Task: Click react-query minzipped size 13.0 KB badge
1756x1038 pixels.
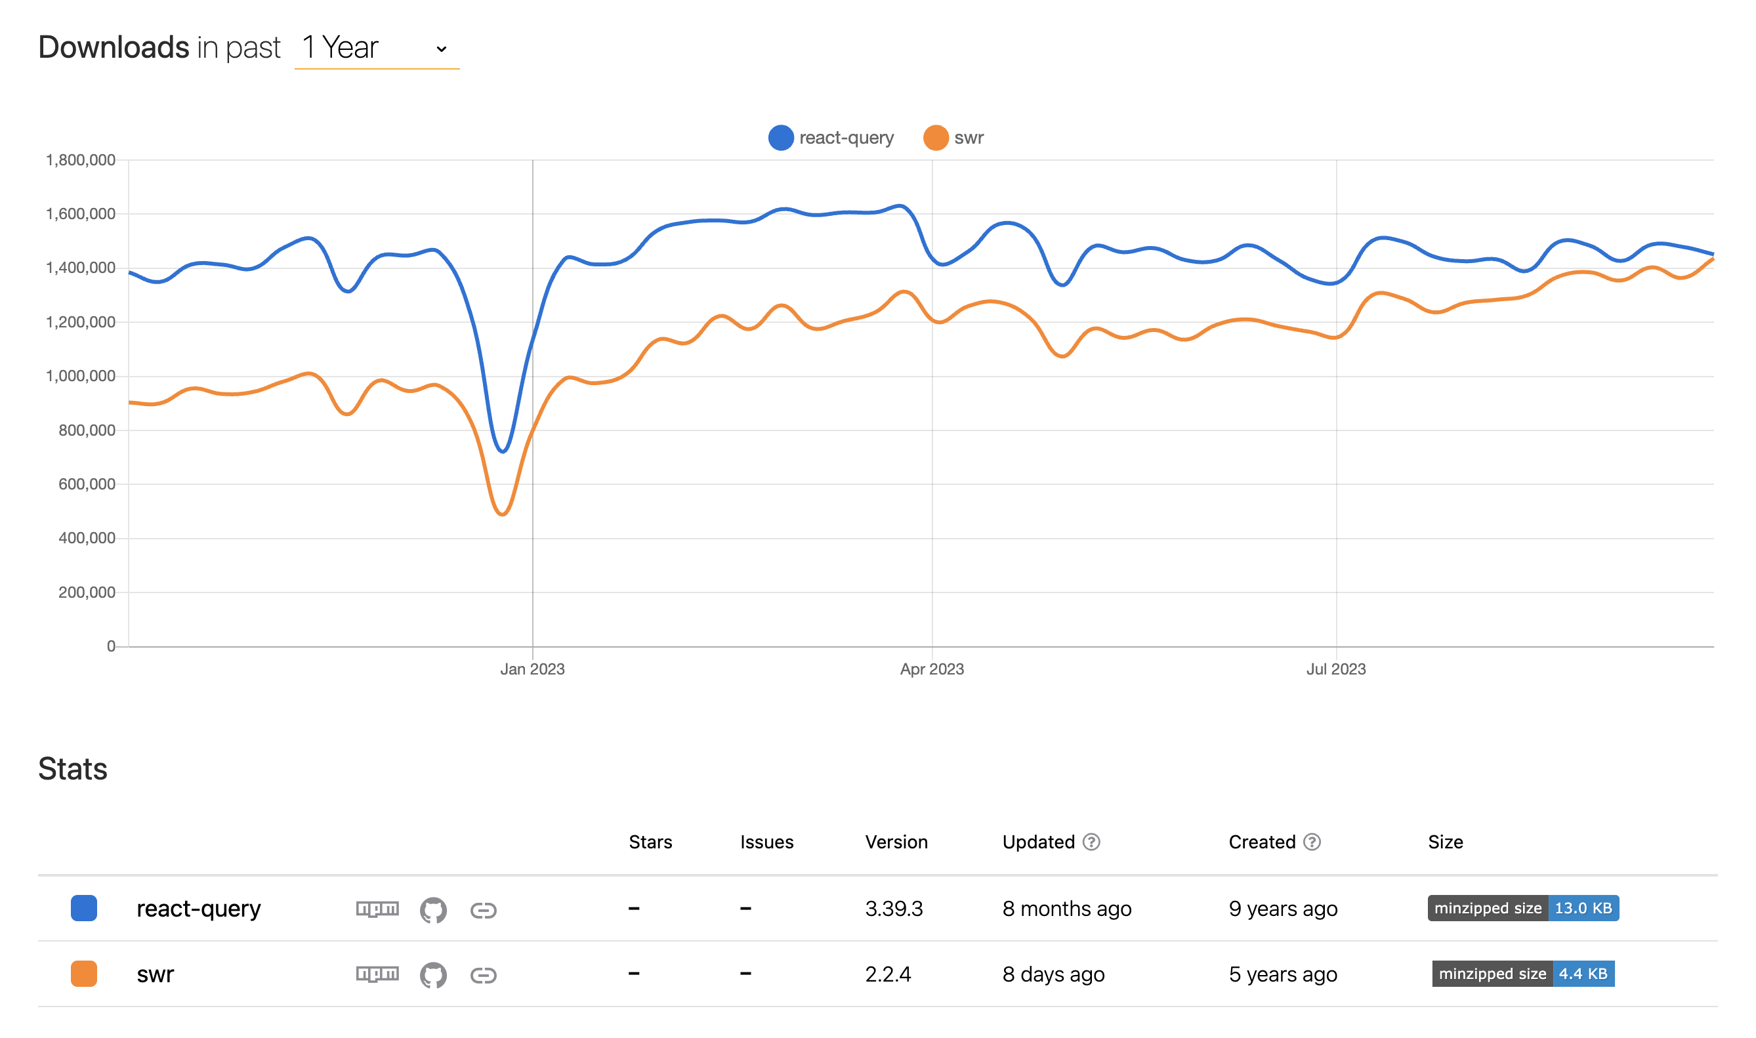Action: click(1523, 908)
